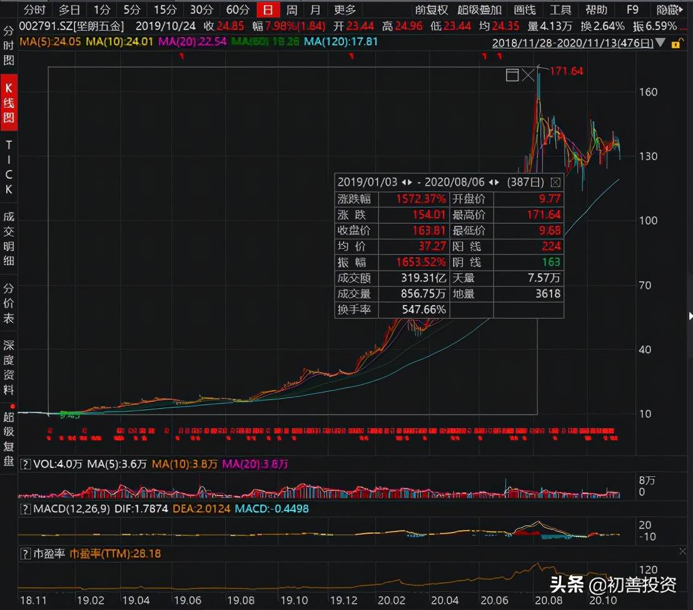Close the interval statistics popup
The width and height of the screenshot is (693, 610).
(x=555, y=182)
